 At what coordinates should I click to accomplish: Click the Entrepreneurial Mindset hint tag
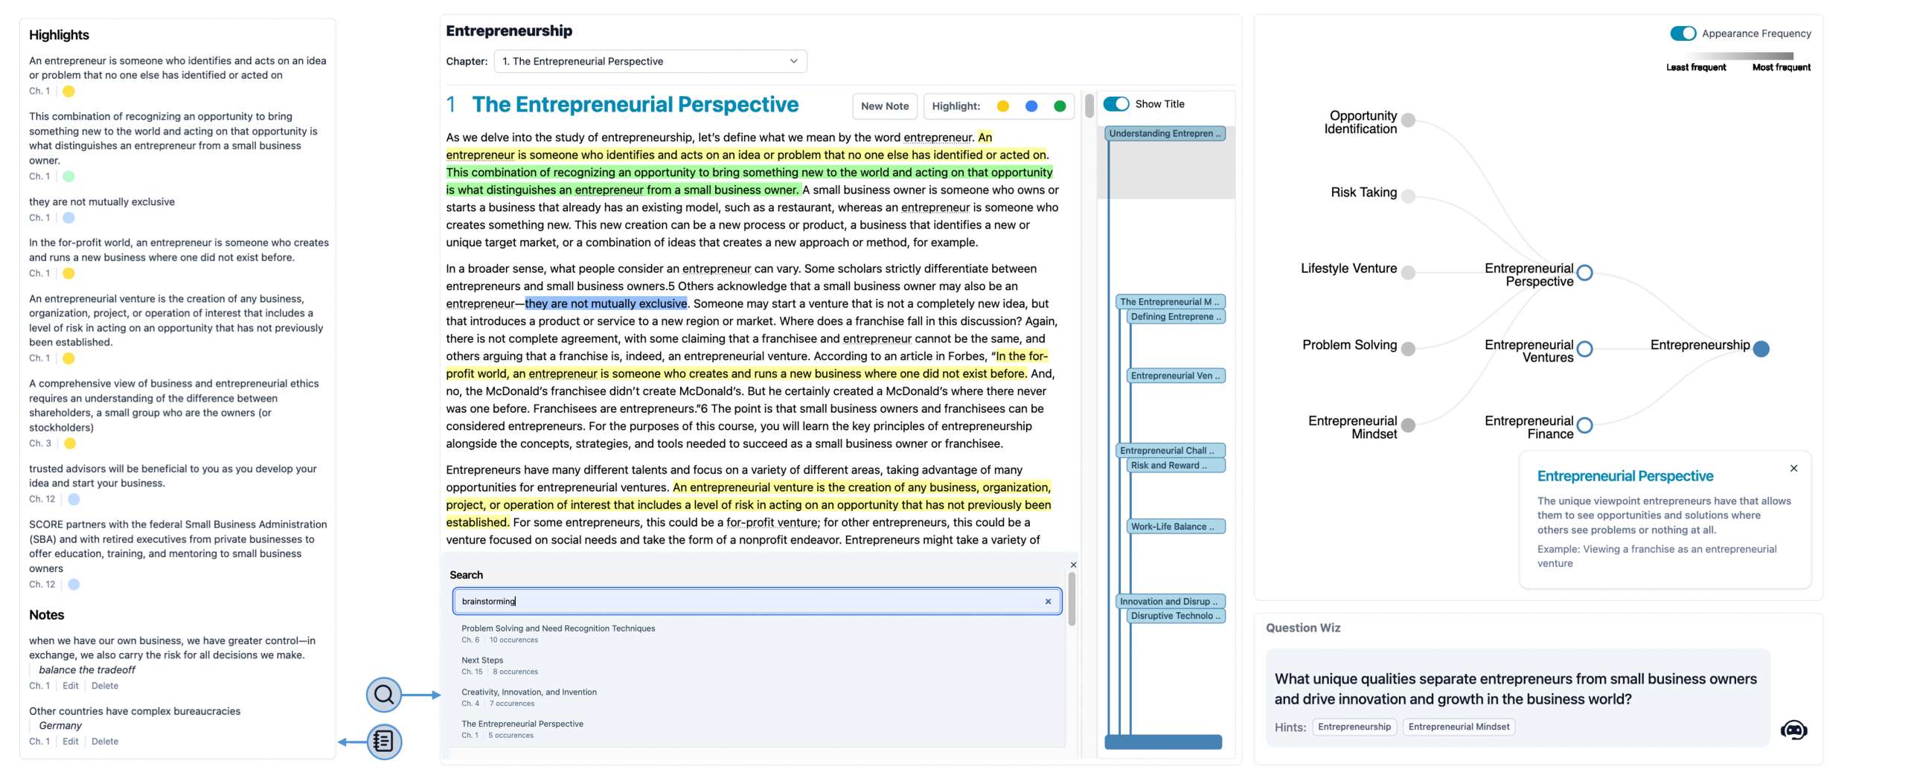tap(1459, 727)
